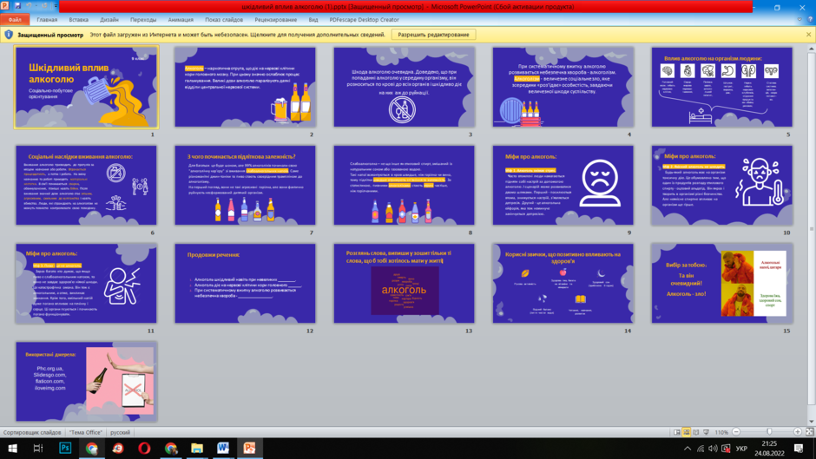Select slide 4 thumbnail about алкоголізм
This screenshot has height=459, width=816.
pos(563,87)
